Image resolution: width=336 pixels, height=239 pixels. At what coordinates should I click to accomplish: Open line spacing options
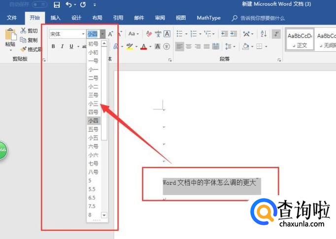[229, 46]
